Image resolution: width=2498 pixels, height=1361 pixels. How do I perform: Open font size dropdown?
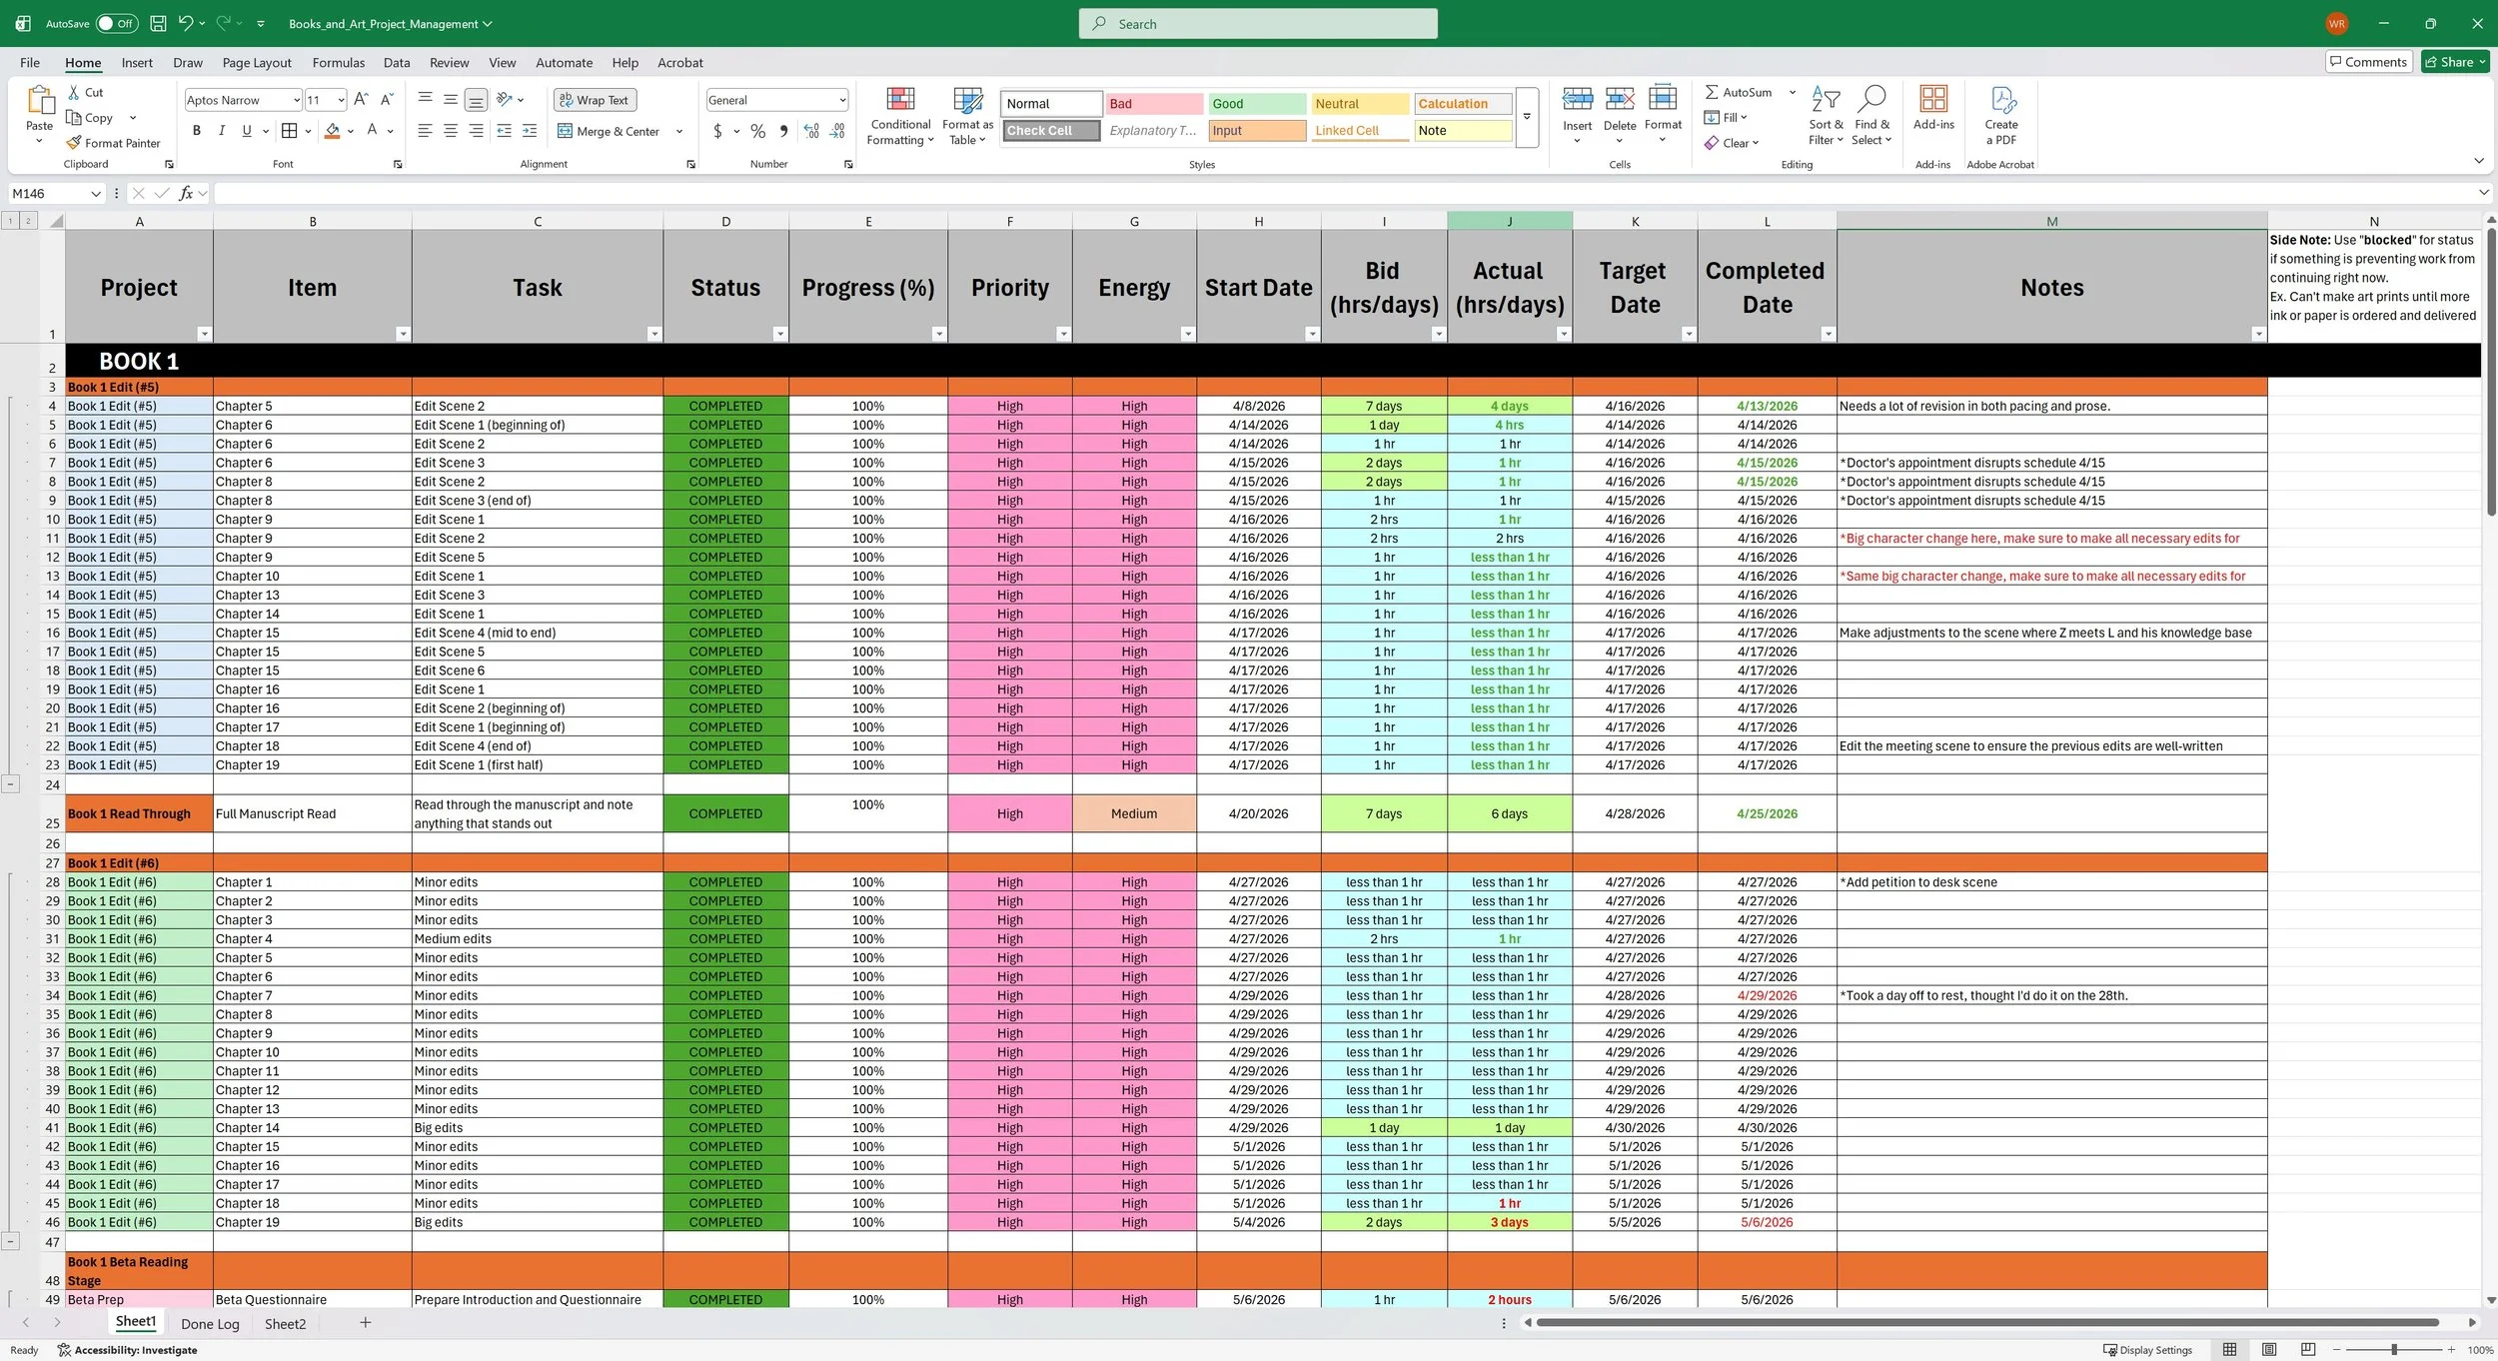[341, 100]
